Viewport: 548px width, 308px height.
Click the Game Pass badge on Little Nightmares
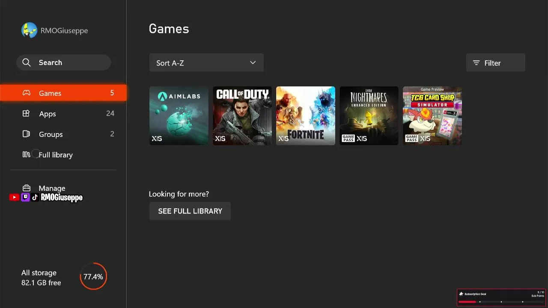point(348,139)
